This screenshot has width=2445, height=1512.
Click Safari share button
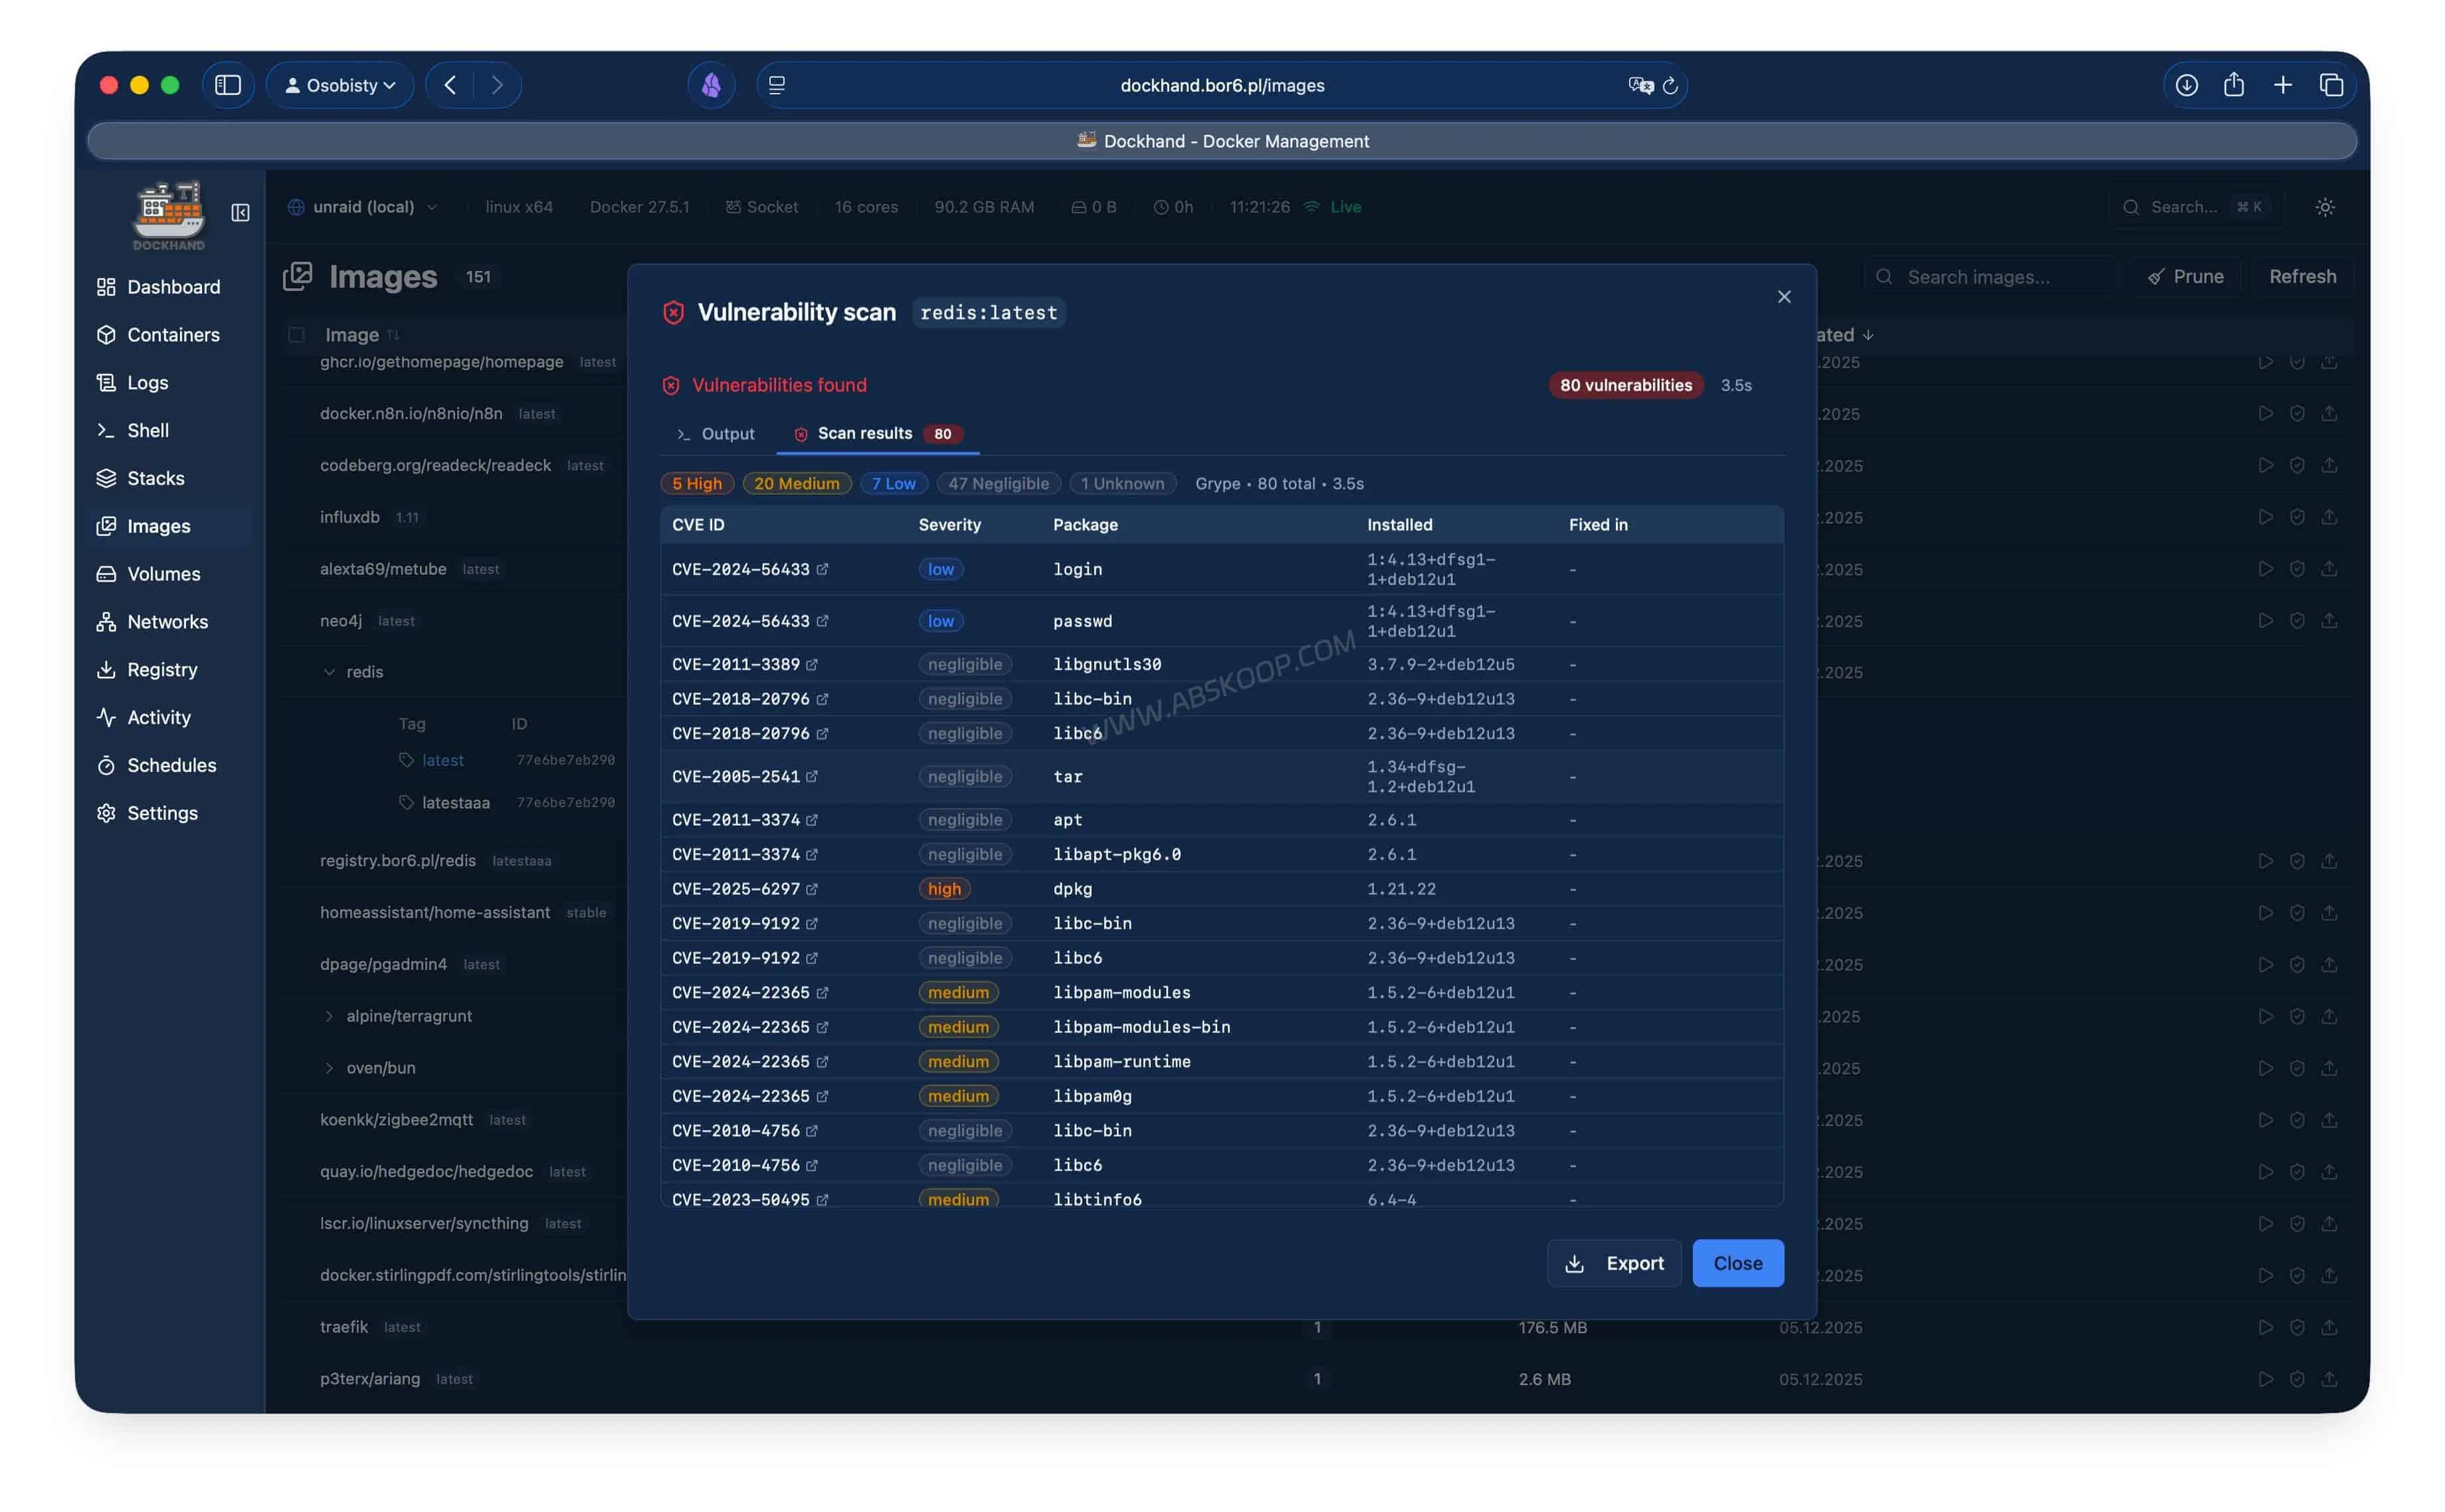click(2234, 85)
